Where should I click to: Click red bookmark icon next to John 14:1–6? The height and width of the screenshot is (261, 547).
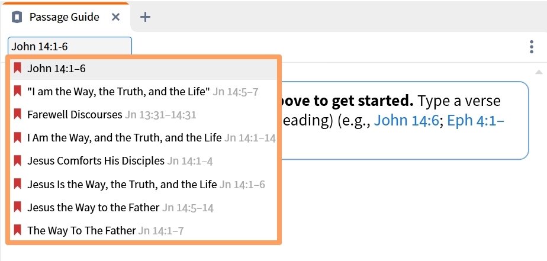pos(17,68)
